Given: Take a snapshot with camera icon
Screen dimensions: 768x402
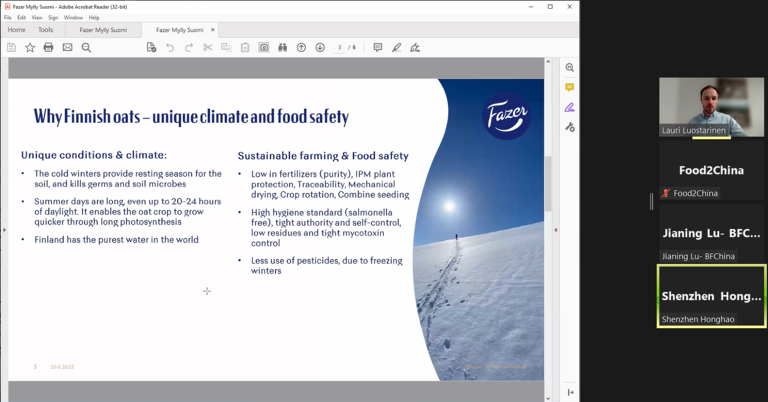Looking at the screenshot, I should coord(264,48).
